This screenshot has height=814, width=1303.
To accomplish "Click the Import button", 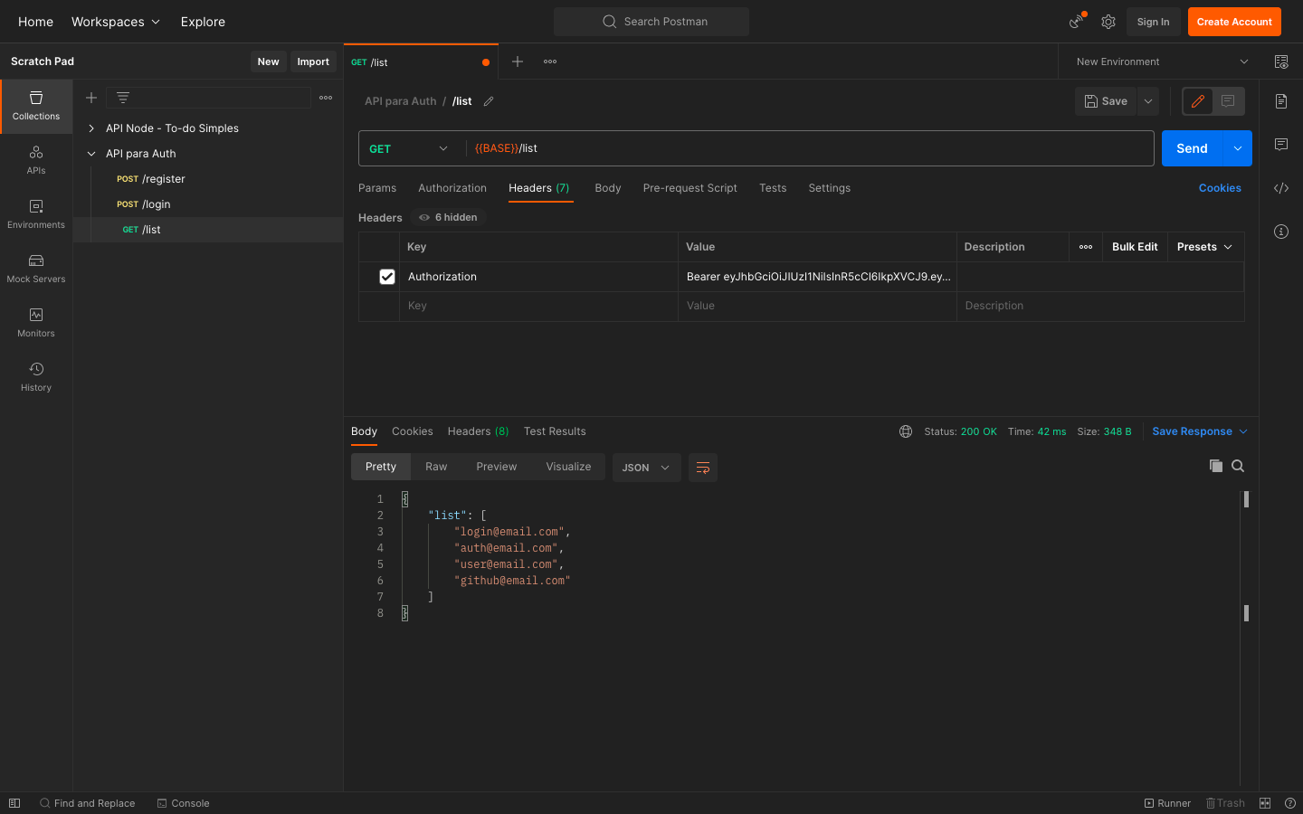I will click(x=313, y=62).
